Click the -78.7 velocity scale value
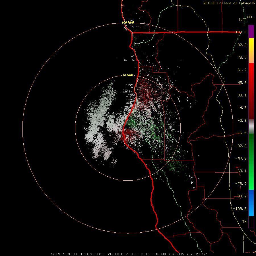The height and width of the screenshot is (256, 256). click(x=241, y=184)
